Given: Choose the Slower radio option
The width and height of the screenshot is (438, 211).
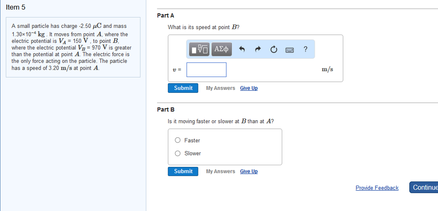Looking at the screenshot, I should pos(178,153).
